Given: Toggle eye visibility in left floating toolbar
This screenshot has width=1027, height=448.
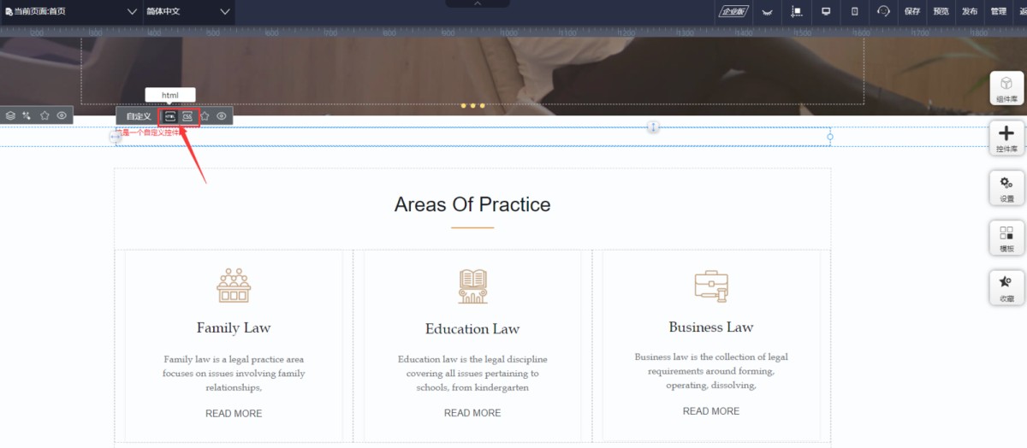Looking at the screenshot, I should click(x=62, y=115).
